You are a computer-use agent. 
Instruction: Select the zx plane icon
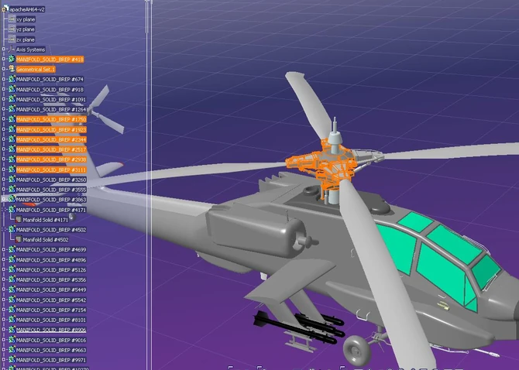pyautogui.click(x=11, y=39)
